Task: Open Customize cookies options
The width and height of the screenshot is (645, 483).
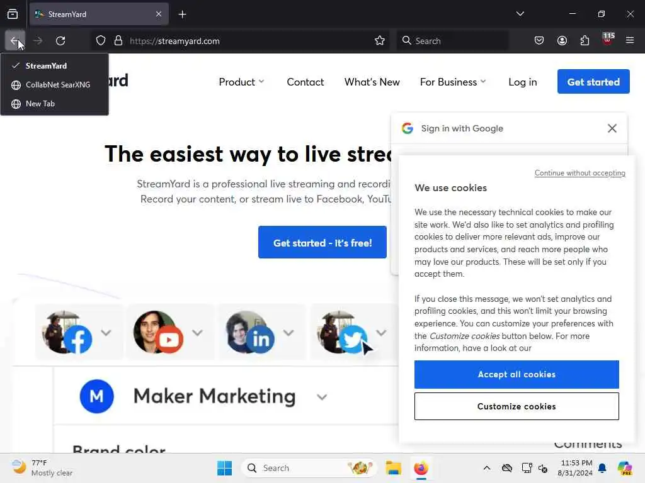Action: tap(517, 406)
